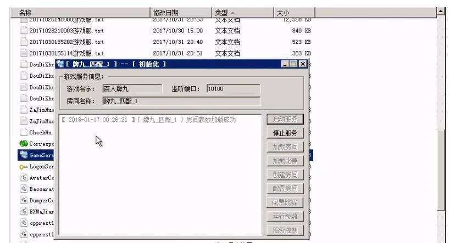
Task: Click the dialog title bar app icon
Action: [60, 64]
